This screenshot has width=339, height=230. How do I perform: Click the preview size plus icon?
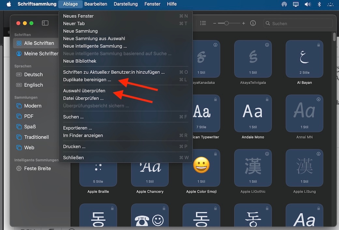[x=243, y=23]
